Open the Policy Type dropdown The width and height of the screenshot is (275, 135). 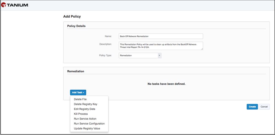[140, 56]
